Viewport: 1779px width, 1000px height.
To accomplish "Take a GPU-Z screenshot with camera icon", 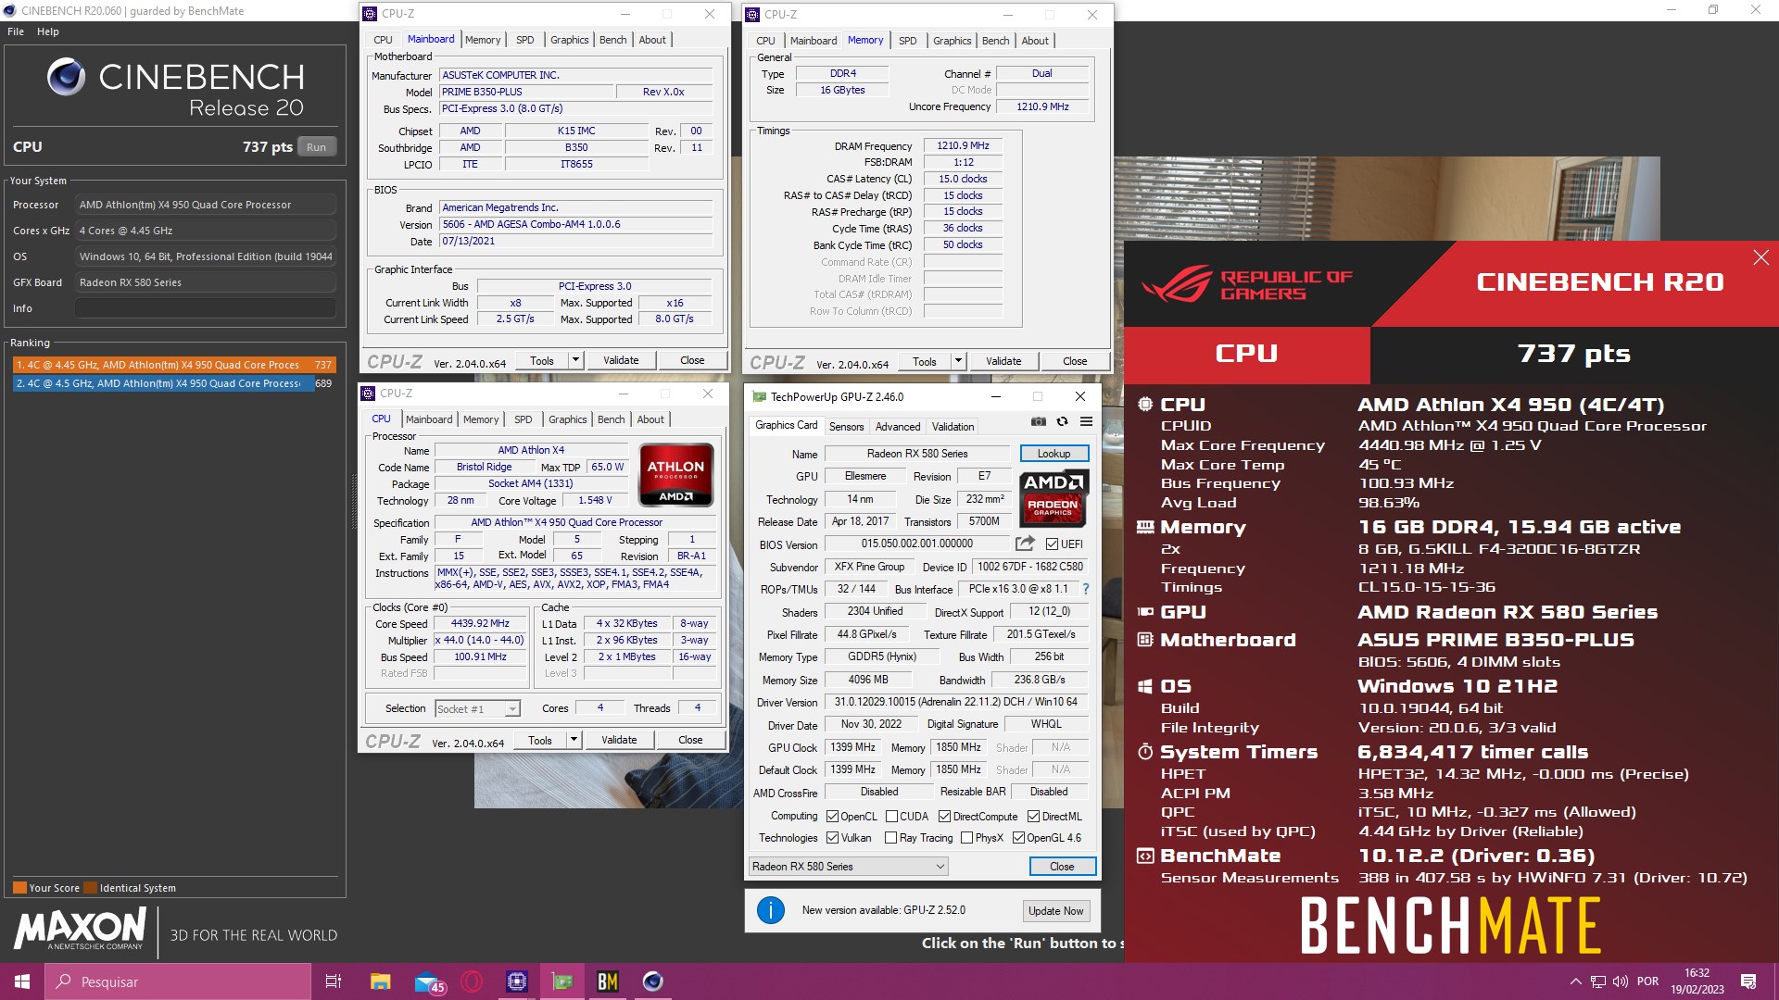I will tap(1038, 421).
